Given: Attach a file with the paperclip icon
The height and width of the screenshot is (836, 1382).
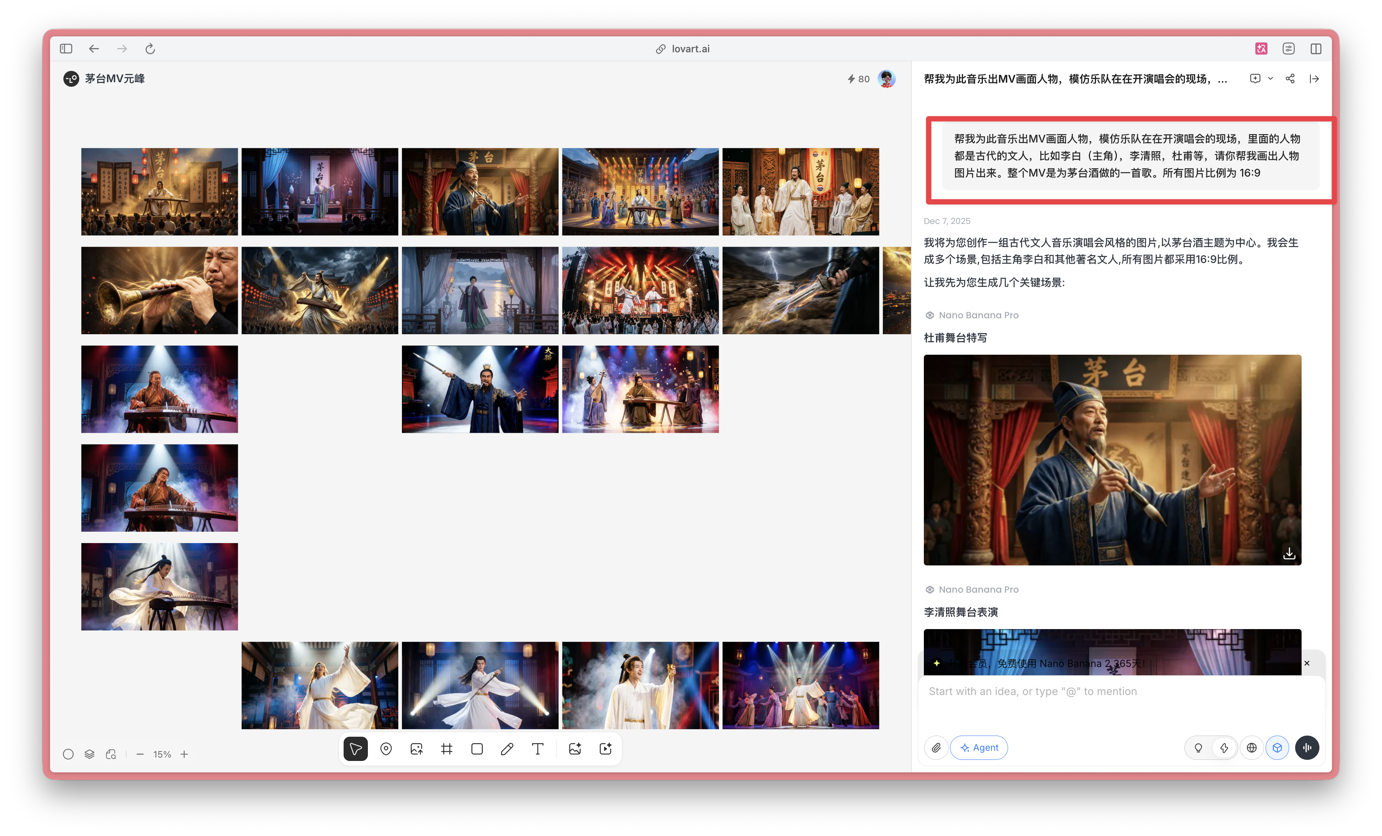Looking at the screenshot, I should click(x=936, y=747).
